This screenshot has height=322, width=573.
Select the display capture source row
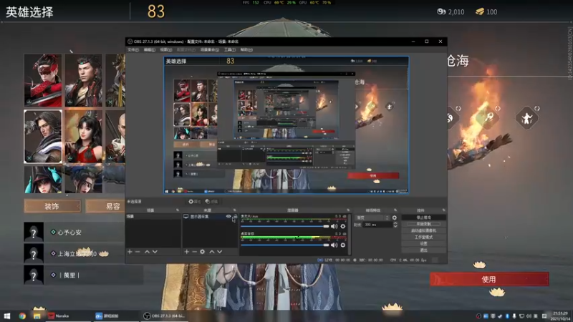210,217
